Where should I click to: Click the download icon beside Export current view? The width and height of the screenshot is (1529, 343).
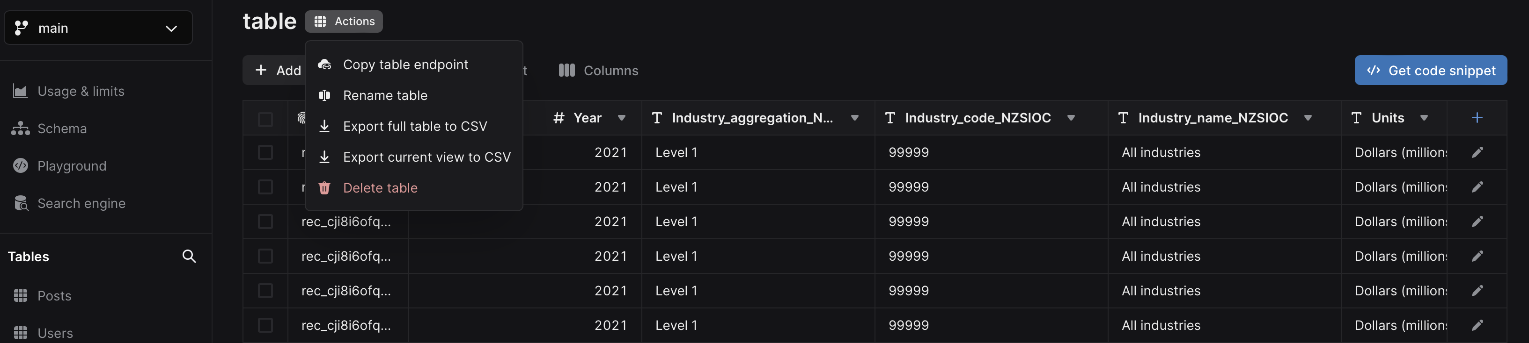pos(325,157)
